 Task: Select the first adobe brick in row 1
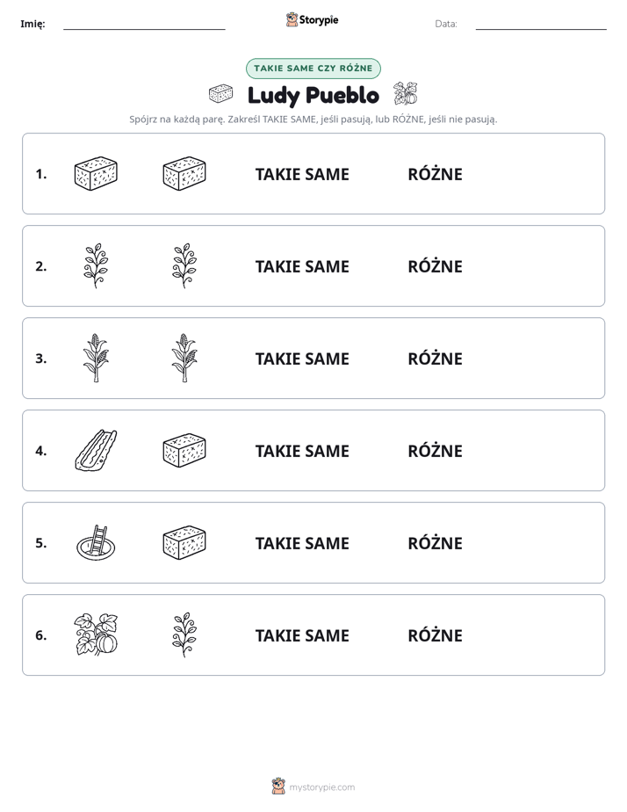click(96, 173)
